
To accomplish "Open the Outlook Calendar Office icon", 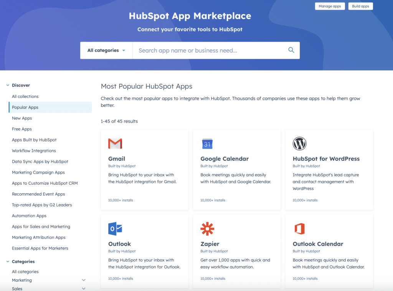I will point(299,229).
